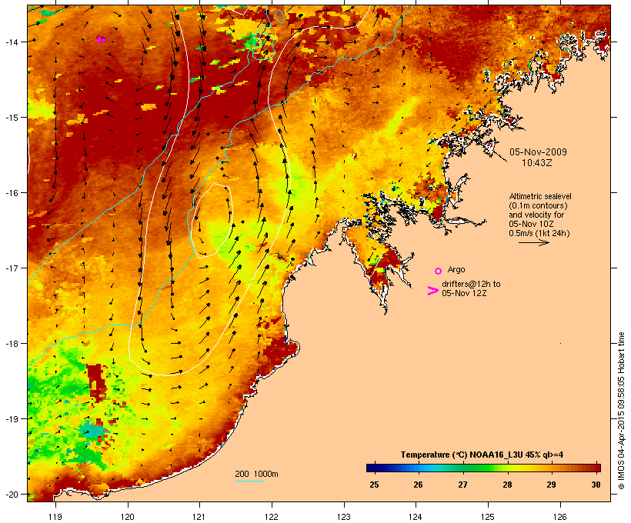The width and height of the screenshot is (631, 523).
Task: Click the 'Altimetric sealevel' caption
Action: tap(540, 196)
